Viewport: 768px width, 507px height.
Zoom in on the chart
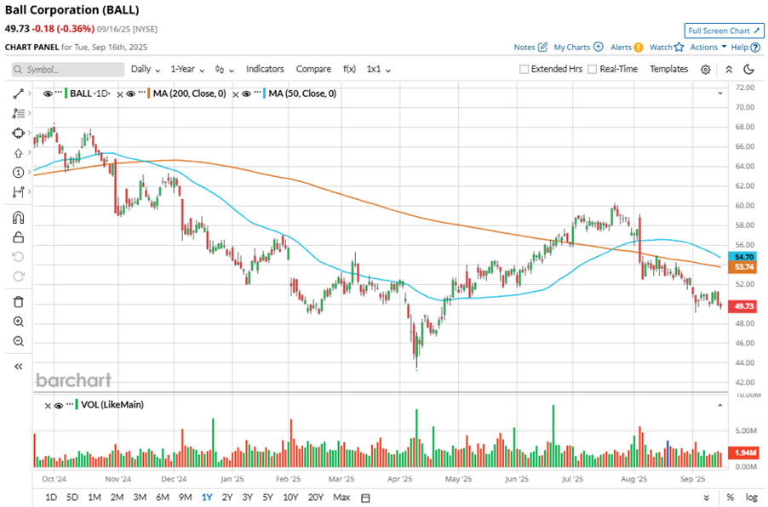click(x=18, y=322)
